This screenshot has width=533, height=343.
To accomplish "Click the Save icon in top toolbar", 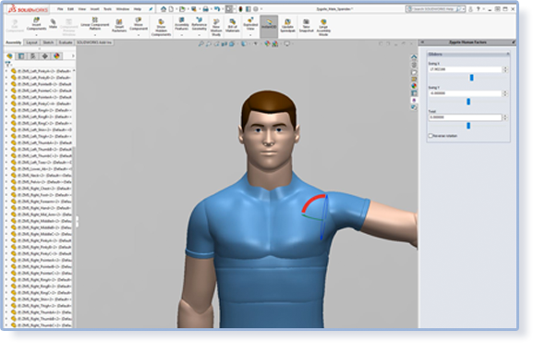I will point(194,9).
